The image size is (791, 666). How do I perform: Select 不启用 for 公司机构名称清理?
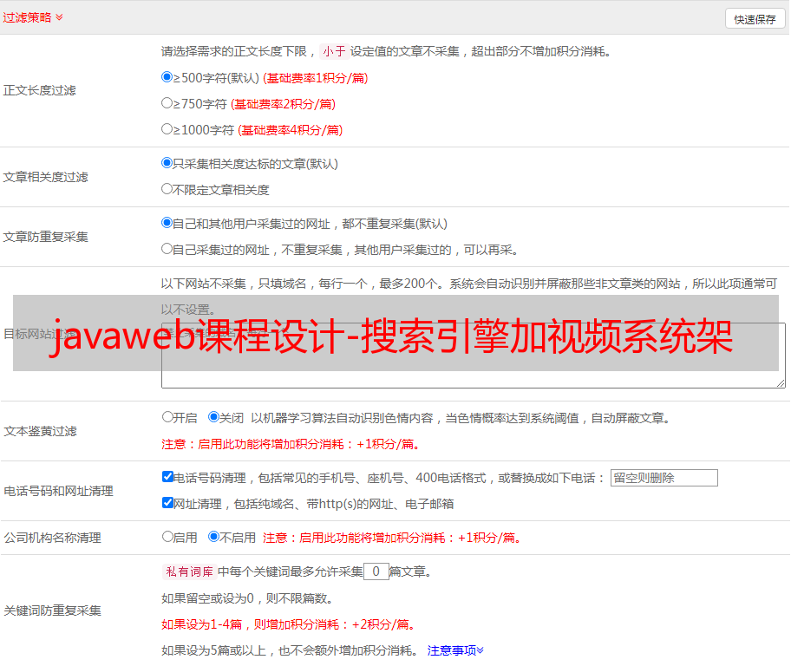pyautogui.click(x=214, y=536)
